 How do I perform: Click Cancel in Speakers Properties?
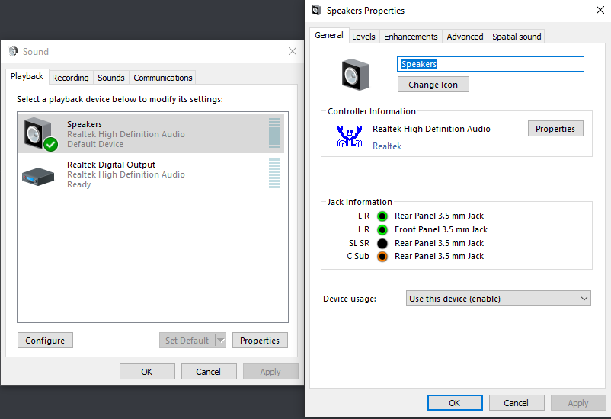pos(517,403)
